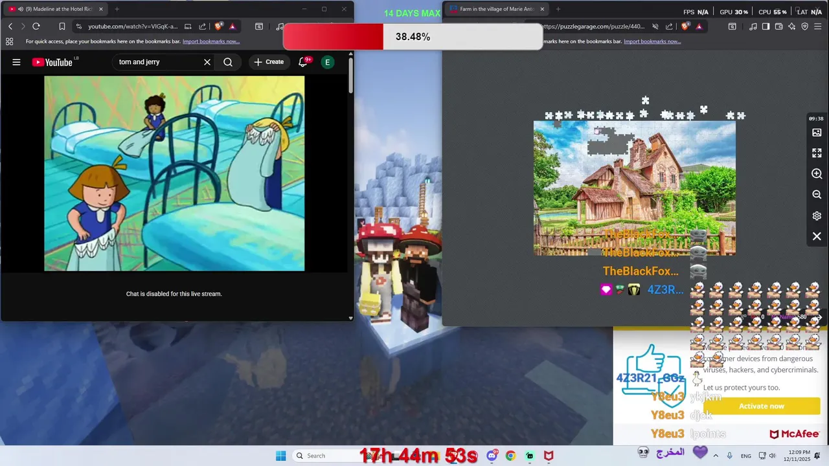Open Brave Rewards triangle icon in YouTube window
Screen dimensions: 829x466
[x=232, y=27]
